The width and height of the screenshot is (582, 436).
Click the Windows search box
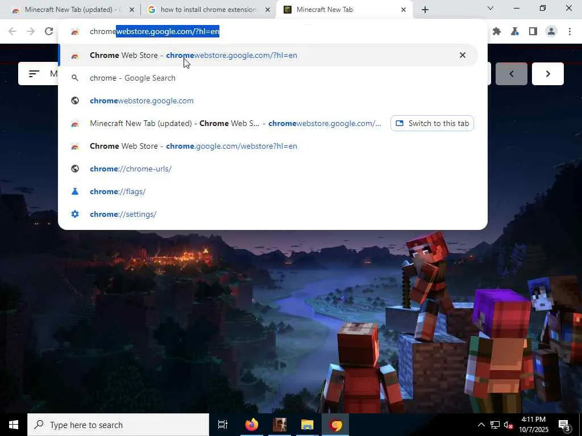click(118, 425)
